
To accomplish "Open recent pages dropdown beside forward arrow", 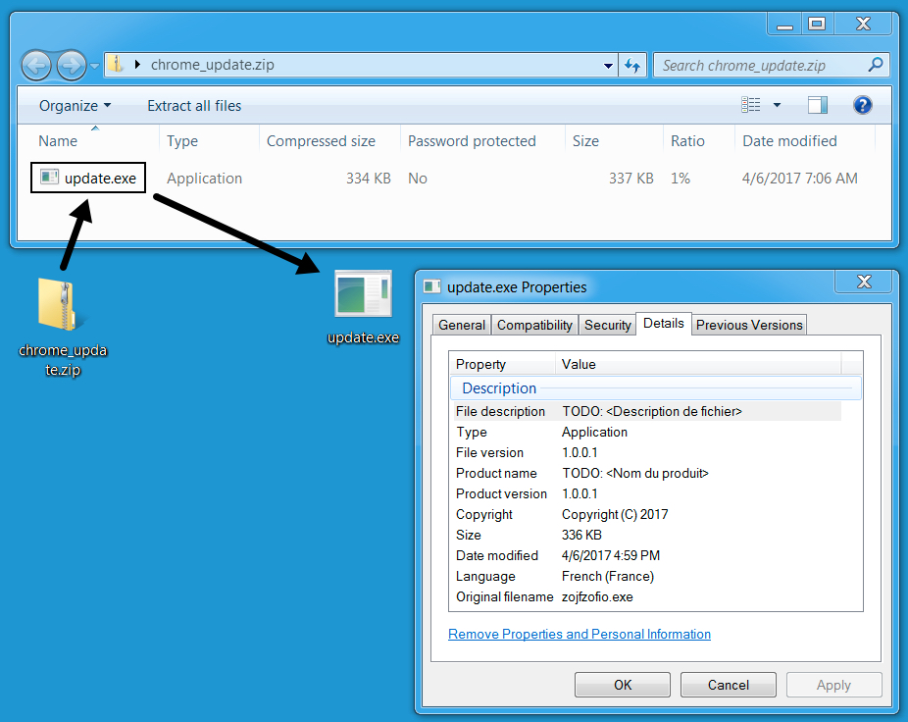I will tap(94, 66).
